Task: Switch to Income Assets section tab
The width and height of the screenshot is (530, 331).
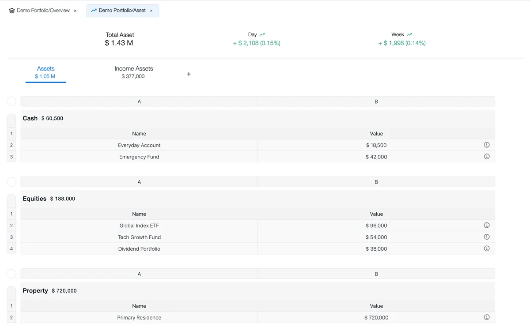Action: coord(133,72)
